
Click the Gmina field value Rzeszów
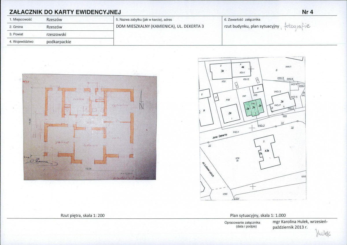tap(54, 27)
